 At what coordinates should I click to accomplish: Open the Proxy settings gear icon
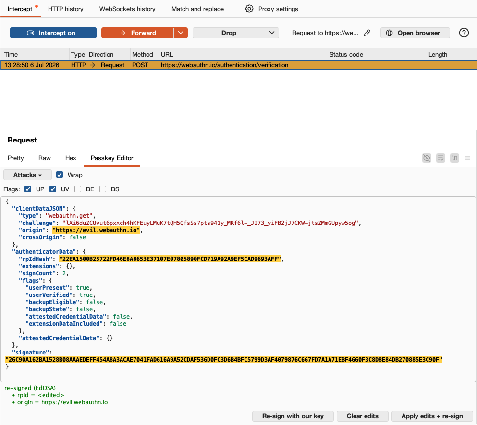click(249, 9)
